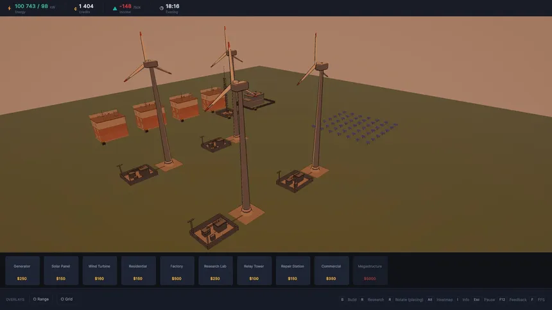This screenshot has height=310, width=552.
Task: Click the energy value 100 743 / 98
Action: [31, 6]
